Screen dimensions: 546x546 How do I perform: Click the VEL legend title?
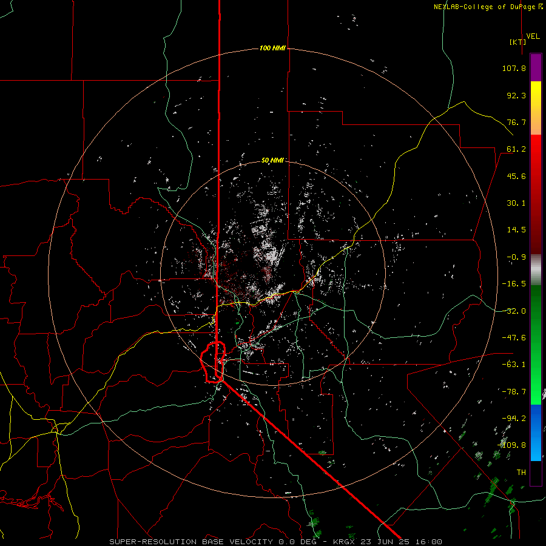click(x=533, y=36)
